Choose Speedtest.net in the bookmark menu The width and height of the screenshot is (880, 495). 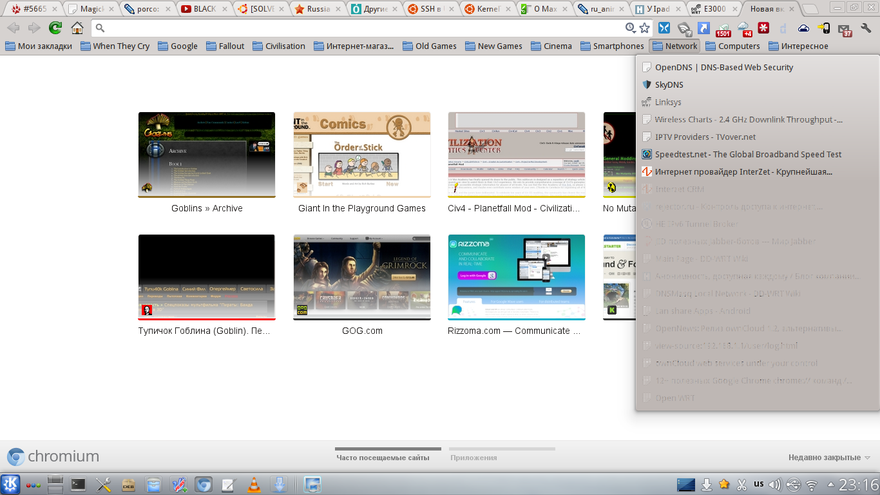747,154
